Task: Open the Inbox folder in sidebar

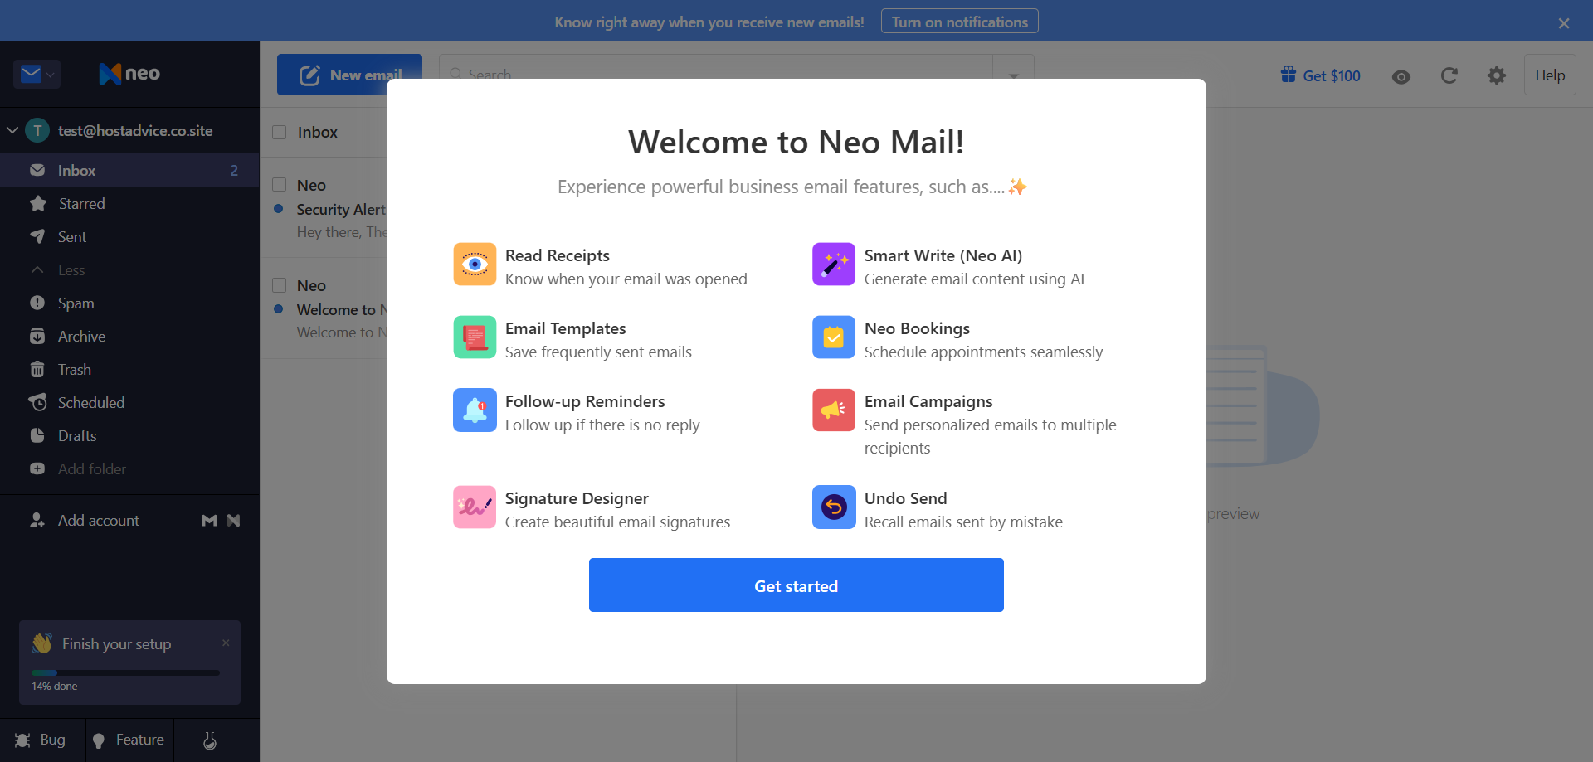Action: [129, 170]
